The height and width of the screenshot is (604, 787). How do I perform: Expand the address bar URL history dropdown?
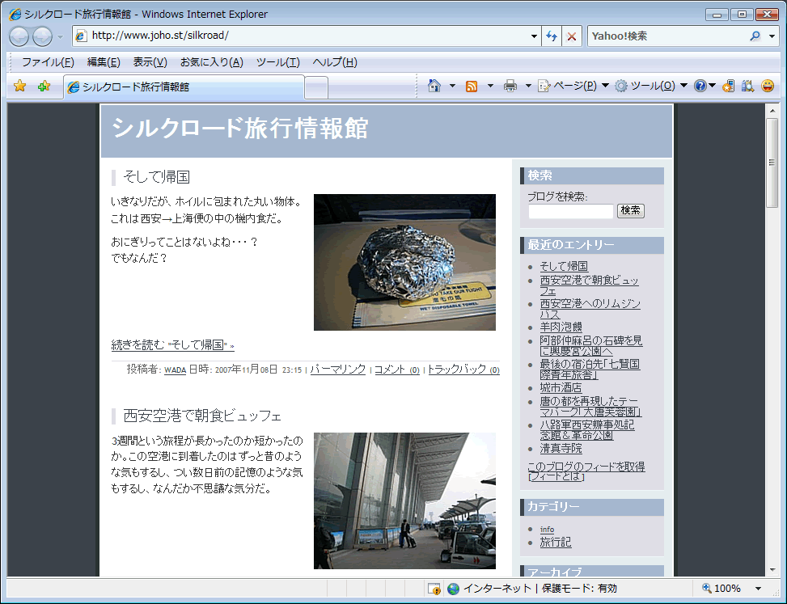tap(534, 36)
